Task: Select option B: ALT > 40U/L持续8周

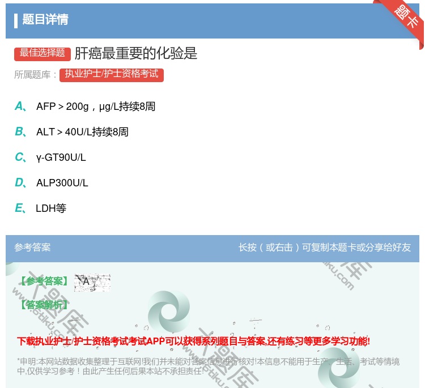Action: point(71,131)
